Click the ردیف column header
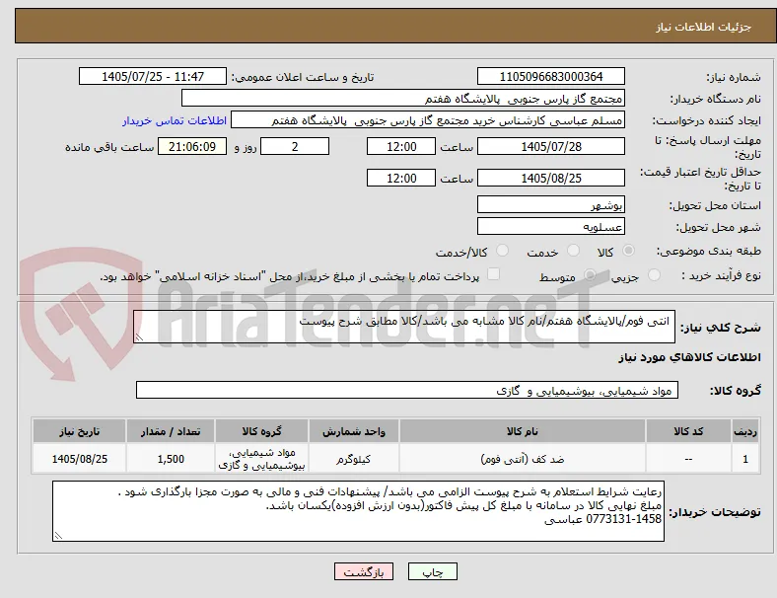This screenshot has width=777, height=598. click(x=744, y=431)
